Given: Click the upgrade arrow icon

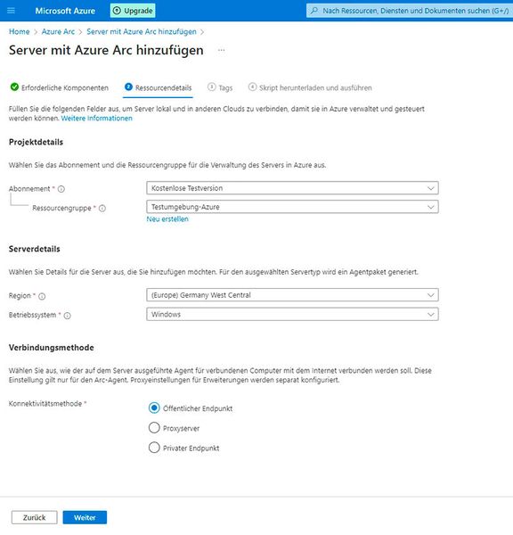Looking at the screenshot, I should 117,11.
